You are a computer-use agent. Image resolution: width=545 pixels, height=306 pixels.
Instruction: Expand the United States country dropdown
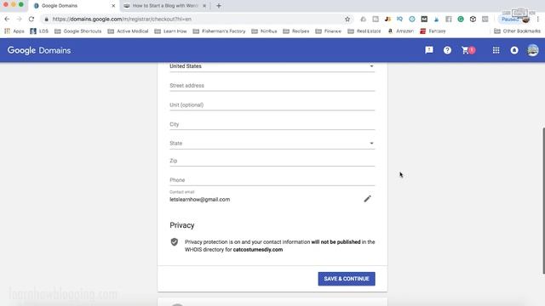click(272, 66)
